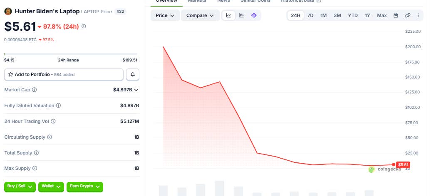Select Max time range
Viewport: 431px width, 196px height.
click(x=382, y=15)
